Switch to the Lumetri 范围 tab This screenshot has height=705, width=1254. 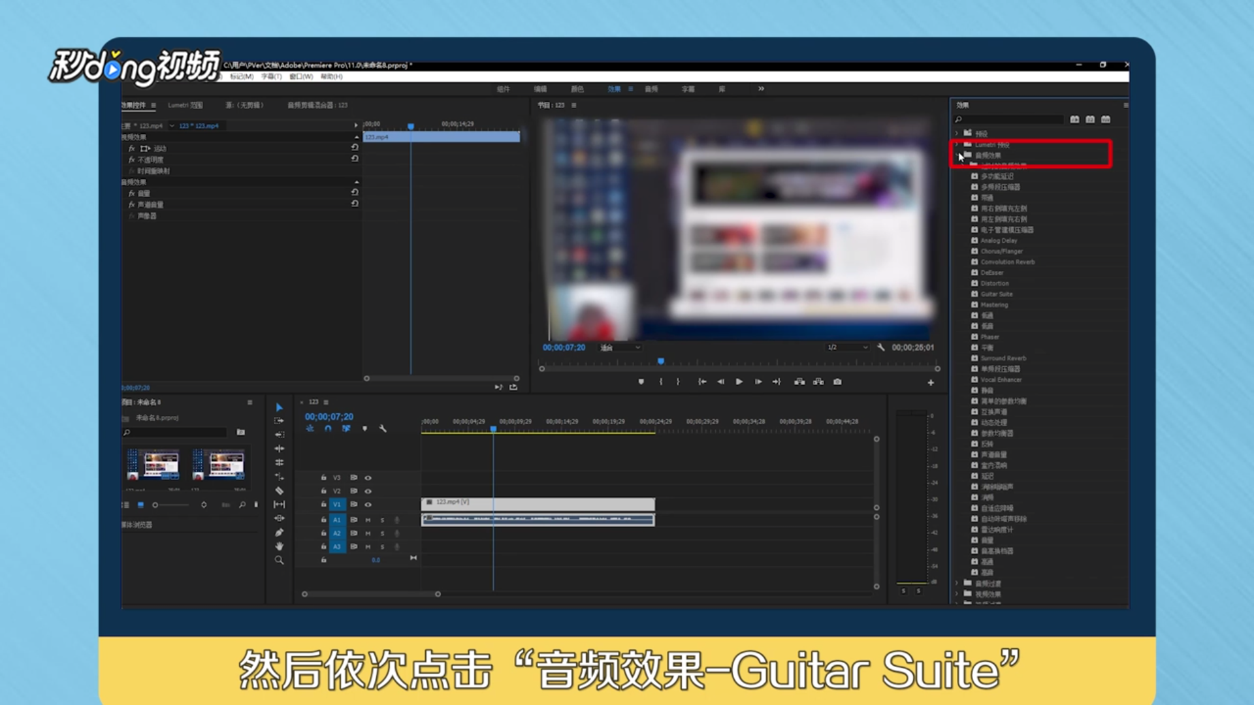tap(186, 104)
